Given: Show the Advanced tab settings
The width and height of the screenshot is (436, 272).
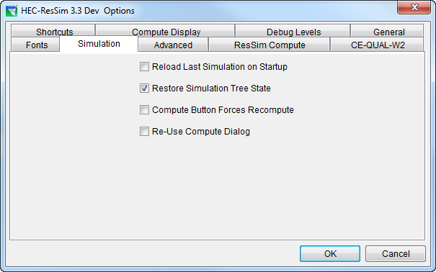Looking at the screenshot, I should (173, 45).
